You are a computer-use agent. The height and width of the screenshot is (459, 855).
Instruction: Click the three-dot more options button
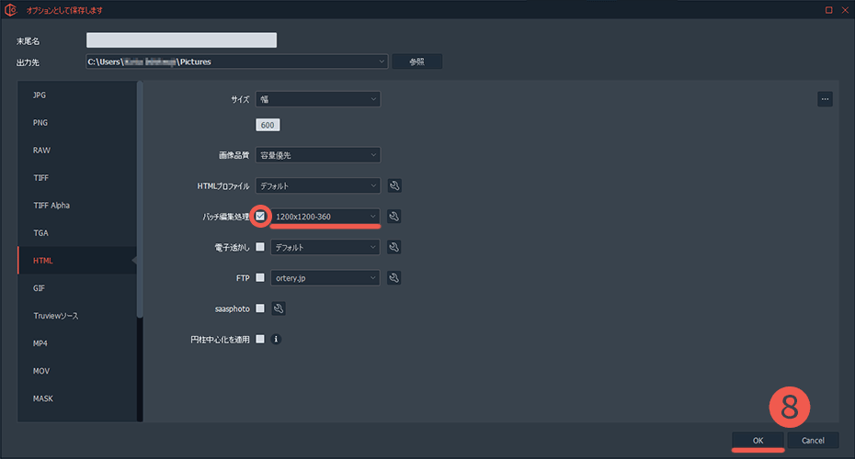[x=825, y=99]
